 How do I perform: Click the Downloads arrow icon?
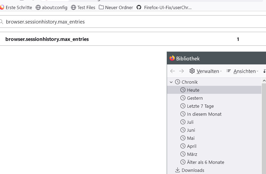point(177,170)
